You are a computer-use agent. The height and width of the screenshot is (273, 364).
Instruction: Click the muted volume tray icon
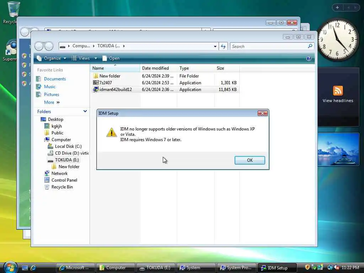(337, 267)
